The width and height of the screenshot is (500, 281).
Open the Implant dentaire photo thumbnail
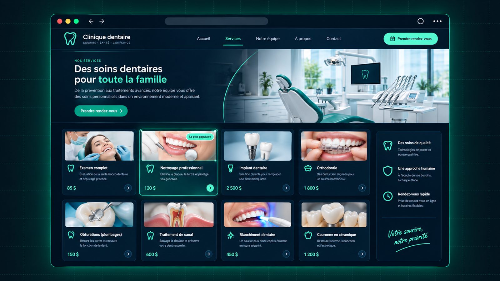(x=258, y=146)
